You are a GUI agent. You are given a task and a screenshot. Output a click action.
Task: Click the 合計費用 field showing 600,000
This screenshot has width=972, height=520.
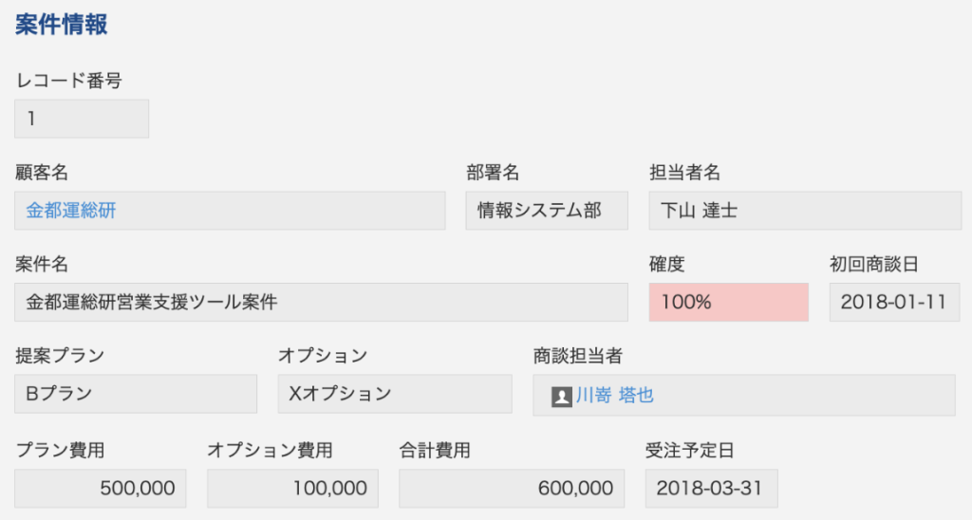point(512,489)
